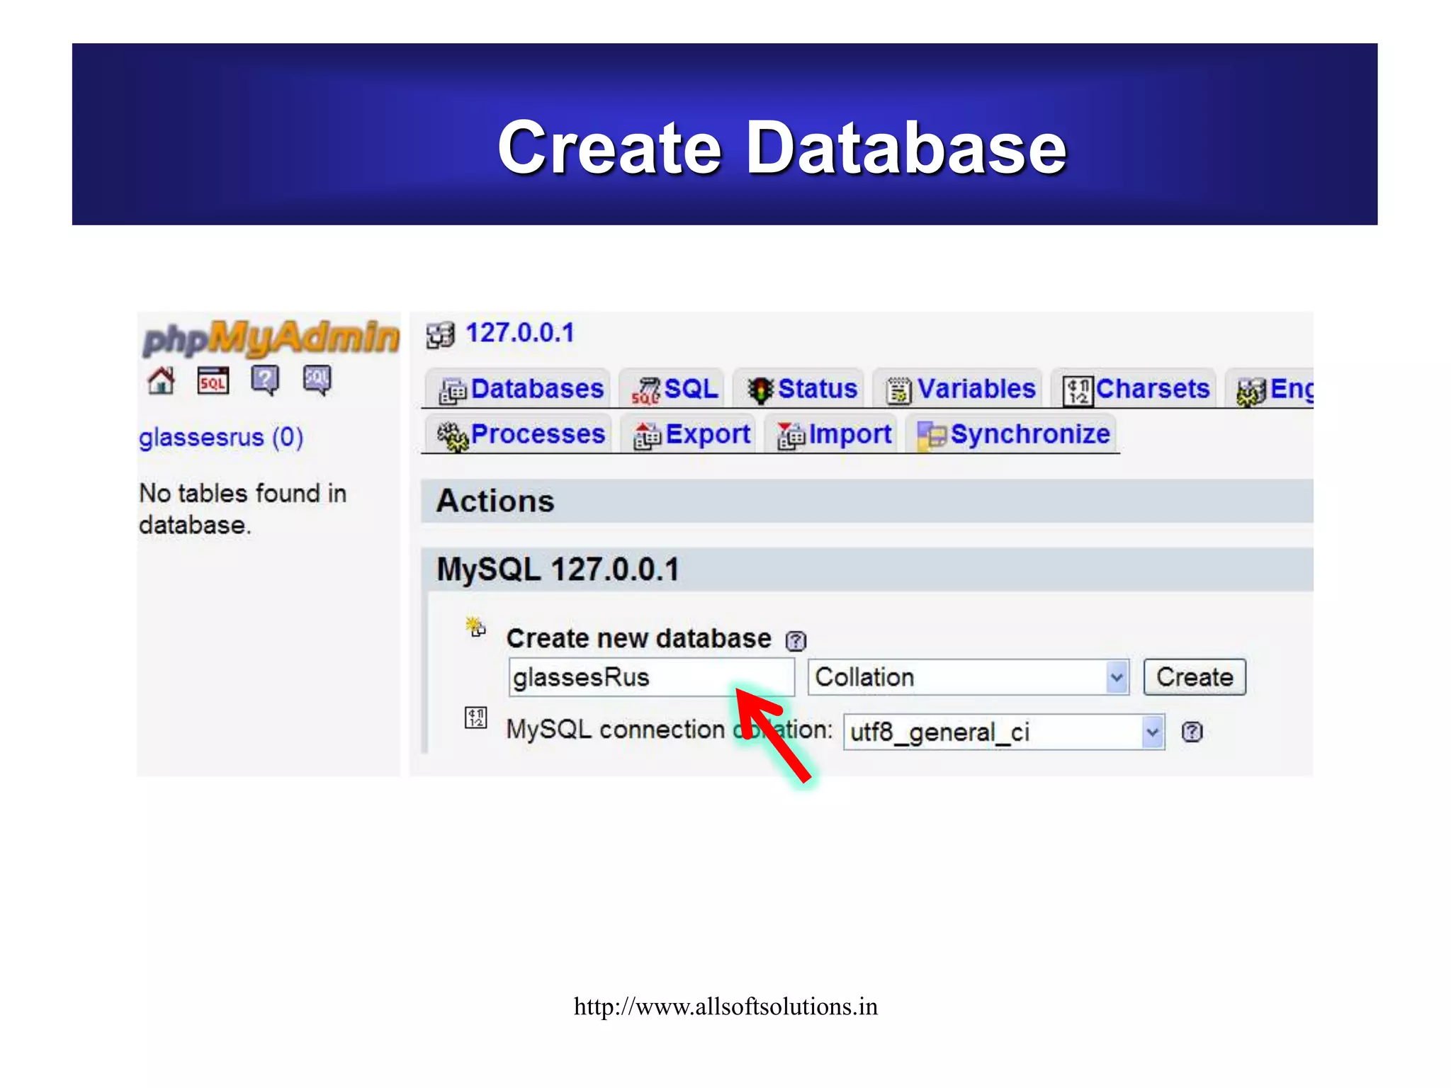Click help icon next to Create new database

click(796, 641)
